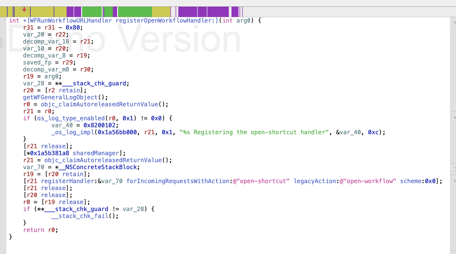Click the line 'r21 = r0;'
Viewport: 456px width, 254px height.
pos(39,111)
